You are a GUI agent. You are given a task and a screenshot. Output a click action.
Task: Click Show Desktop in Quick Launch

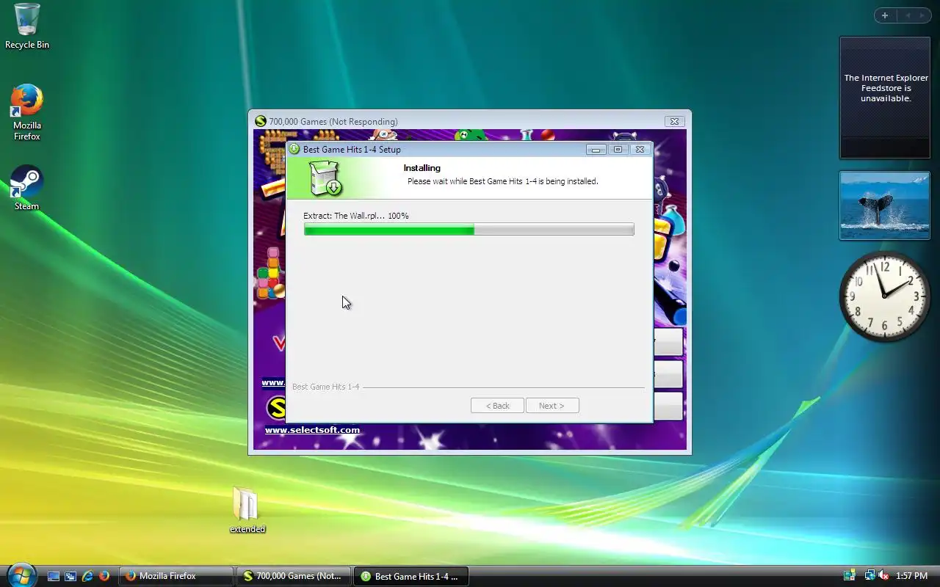click(x=54, y=576)
